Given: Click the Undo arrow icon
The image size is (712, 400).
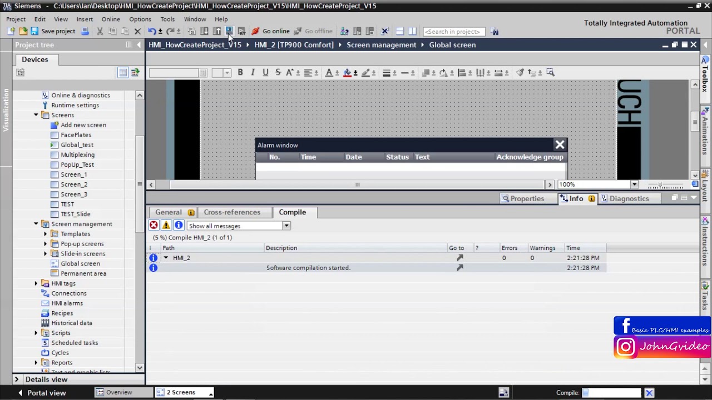Looking at the screenshot, I should click(152, 32).
